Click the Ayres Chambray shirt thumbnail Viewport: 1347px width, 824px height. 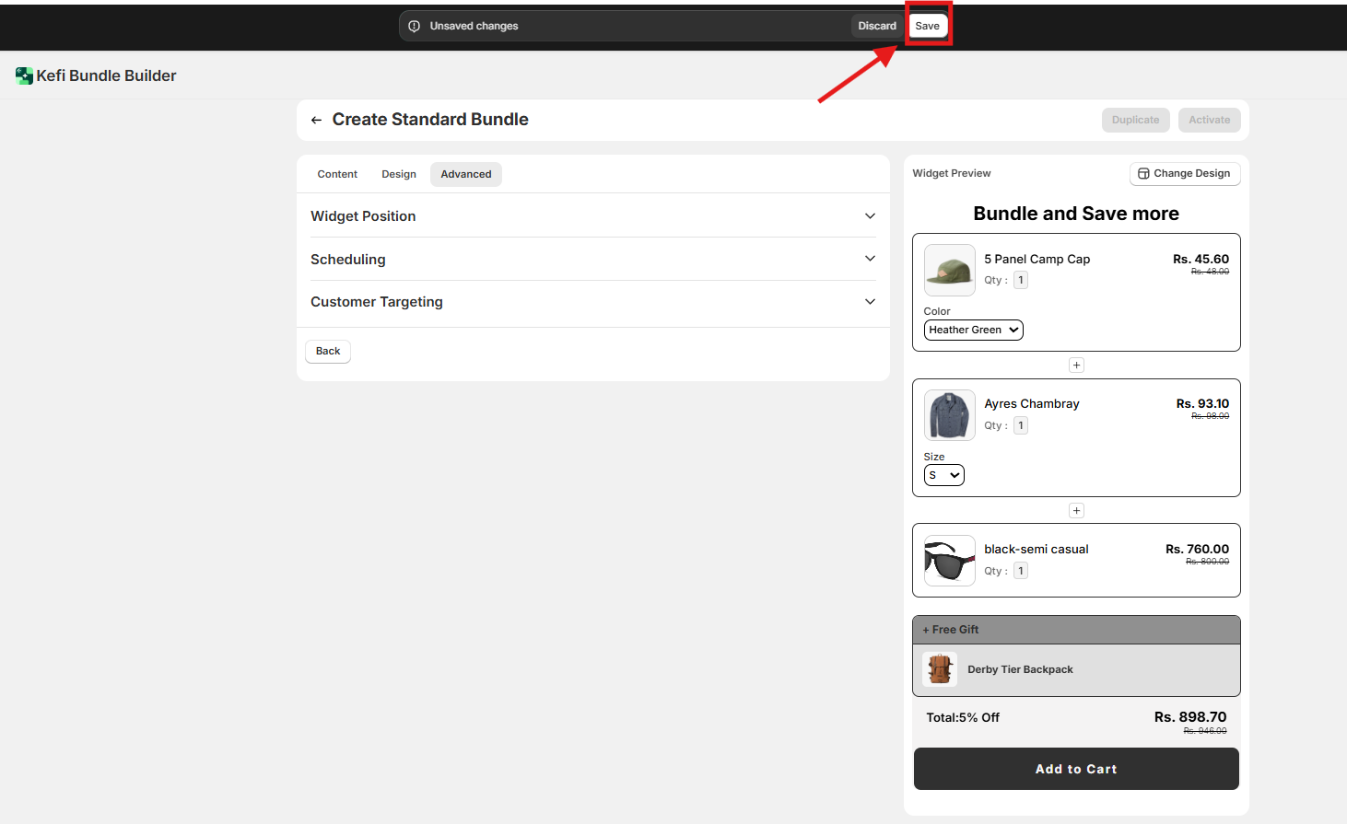click(x=949, y=415)
